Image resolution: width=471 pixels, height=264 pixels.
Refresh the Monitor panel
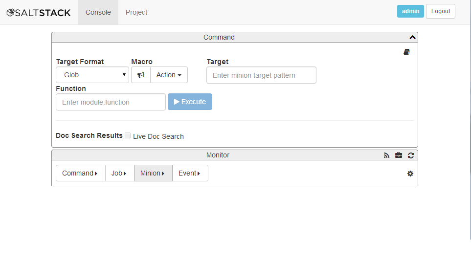coord(411,155)
